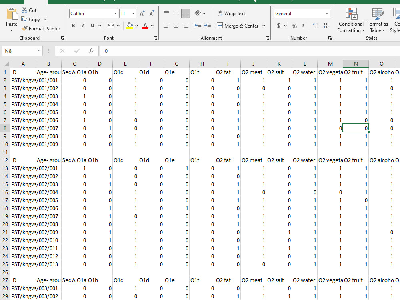400x300 pixels.
Task: Expand the Name Box dropdown
Action: point(38,50)
